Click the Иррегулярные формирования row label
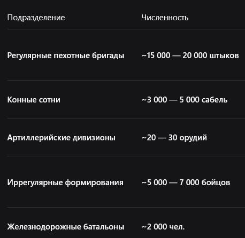 pos(65,183)
